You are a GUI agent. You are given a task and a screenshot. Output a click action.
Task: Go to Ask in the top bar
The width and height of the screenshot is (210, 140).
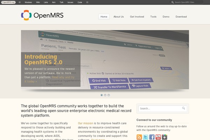(x=54, y=2)
